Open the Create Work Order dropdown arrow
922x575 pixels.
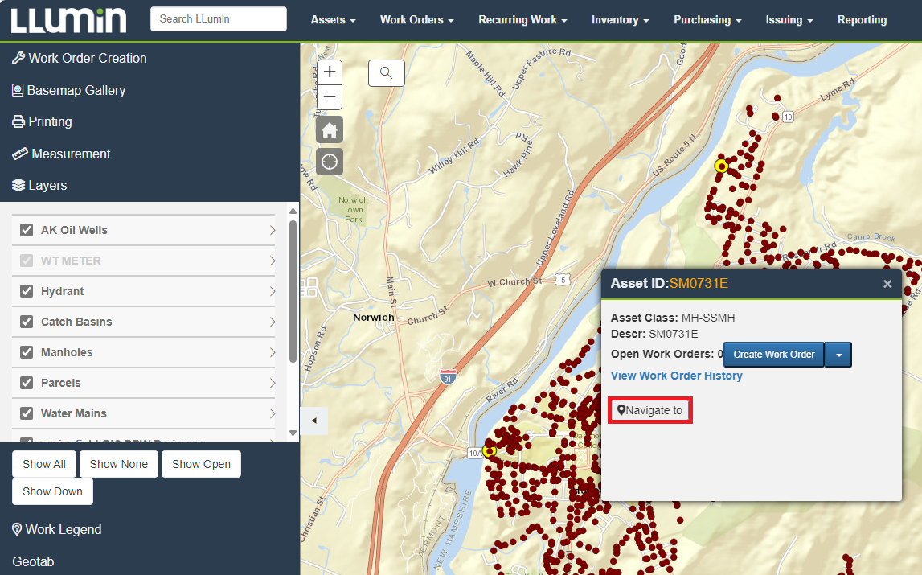click(x=838, y=355)
